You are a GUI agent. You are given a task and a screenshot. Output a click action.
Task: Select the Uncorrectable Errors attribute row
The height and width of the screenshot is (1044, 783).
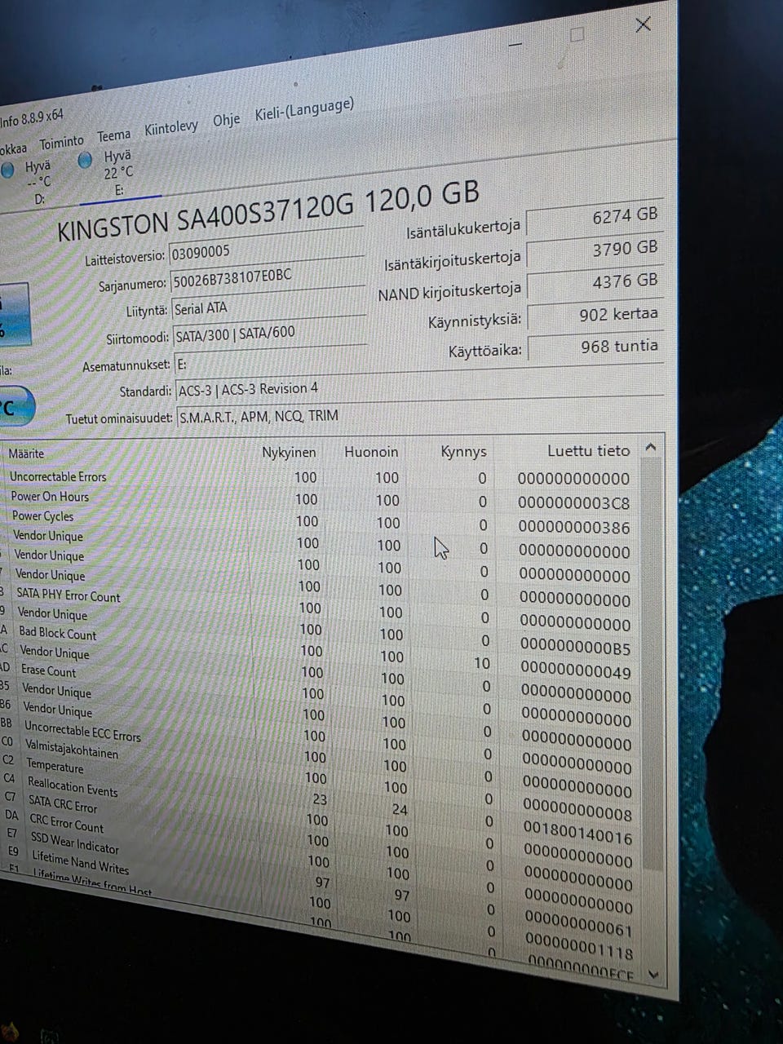click(x=320, y=477)
